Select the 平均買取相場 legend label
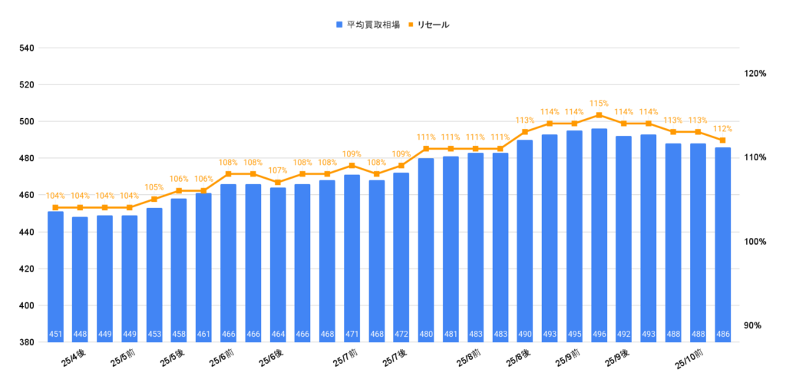The width and height of the screenshot is (786, 386). point(373,25)
